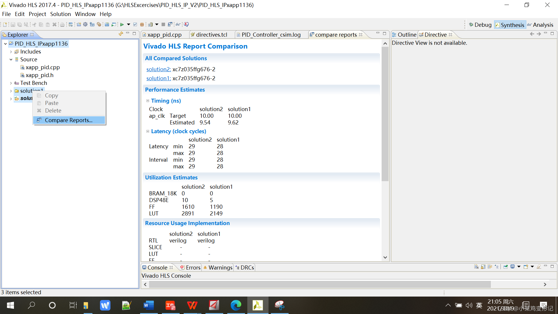Click the green Run C Synthesis arrow
Image resolution: width=558 pixels, height=314 pixels.
(x=122, y=24)
